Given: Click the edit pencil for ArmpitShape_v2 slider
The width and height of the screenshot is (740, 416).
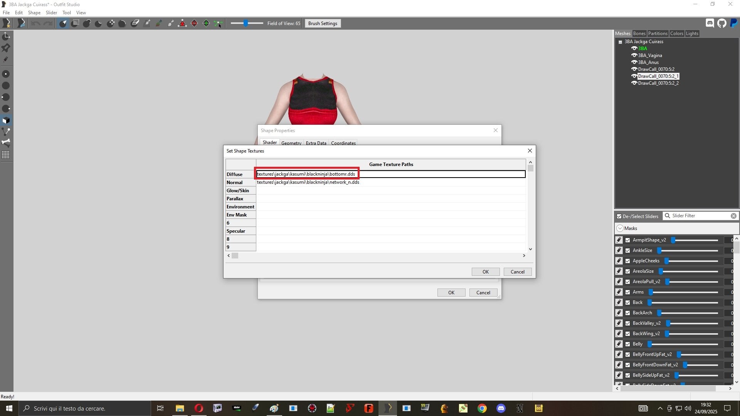Looking at the screenshot, I should point(619,240).
